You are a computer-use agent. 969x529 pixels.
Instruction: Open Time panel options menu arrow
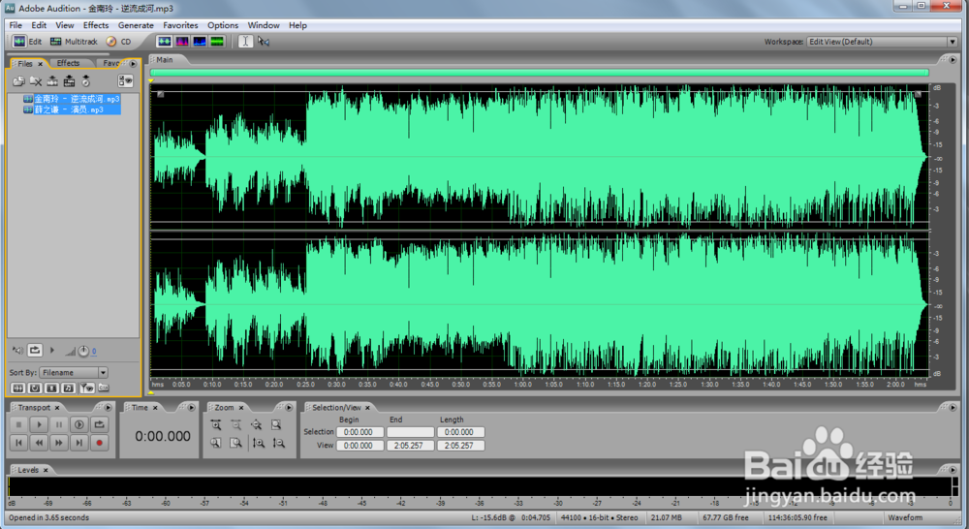point(192,408)
